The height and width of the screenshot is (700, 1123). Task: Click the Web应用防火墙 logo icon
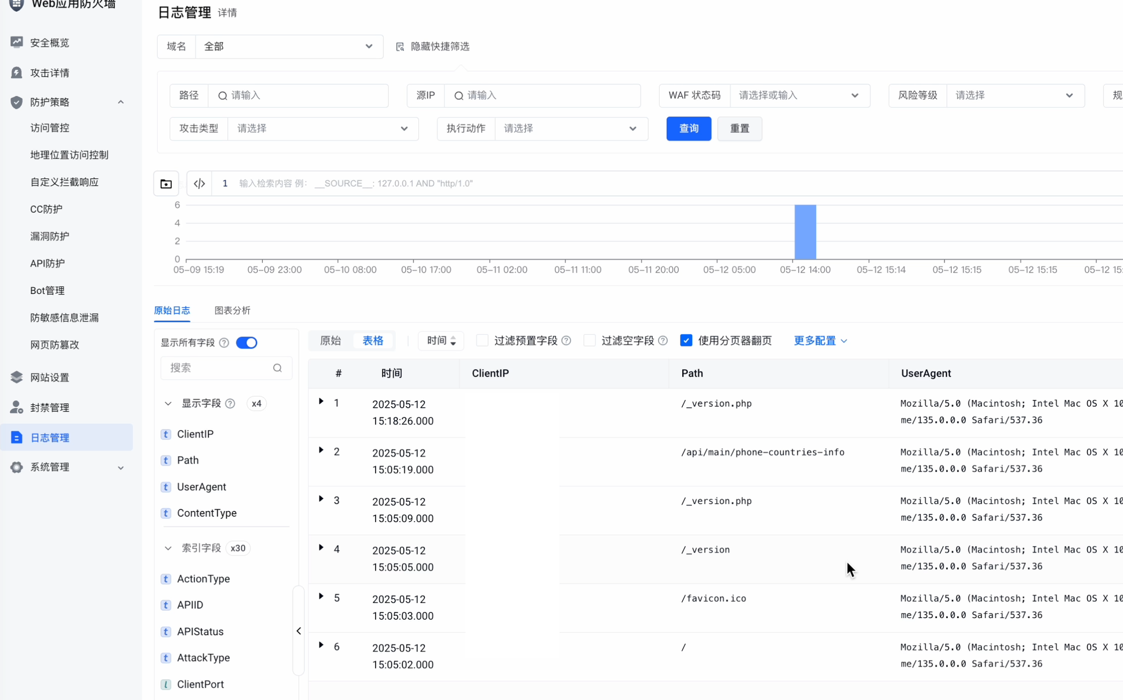[x=16, y=4]
